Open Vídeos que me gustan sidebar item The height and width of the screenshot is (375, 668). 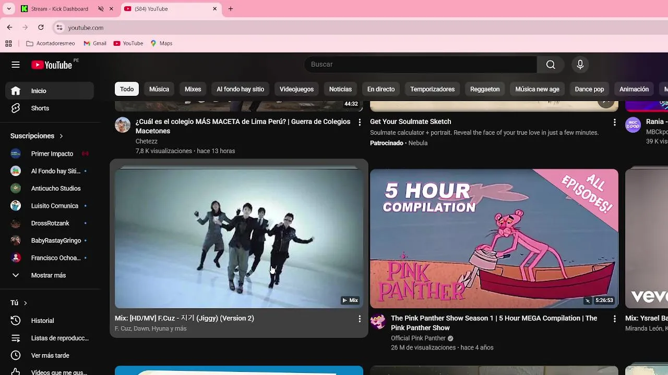tap(50, 372)
